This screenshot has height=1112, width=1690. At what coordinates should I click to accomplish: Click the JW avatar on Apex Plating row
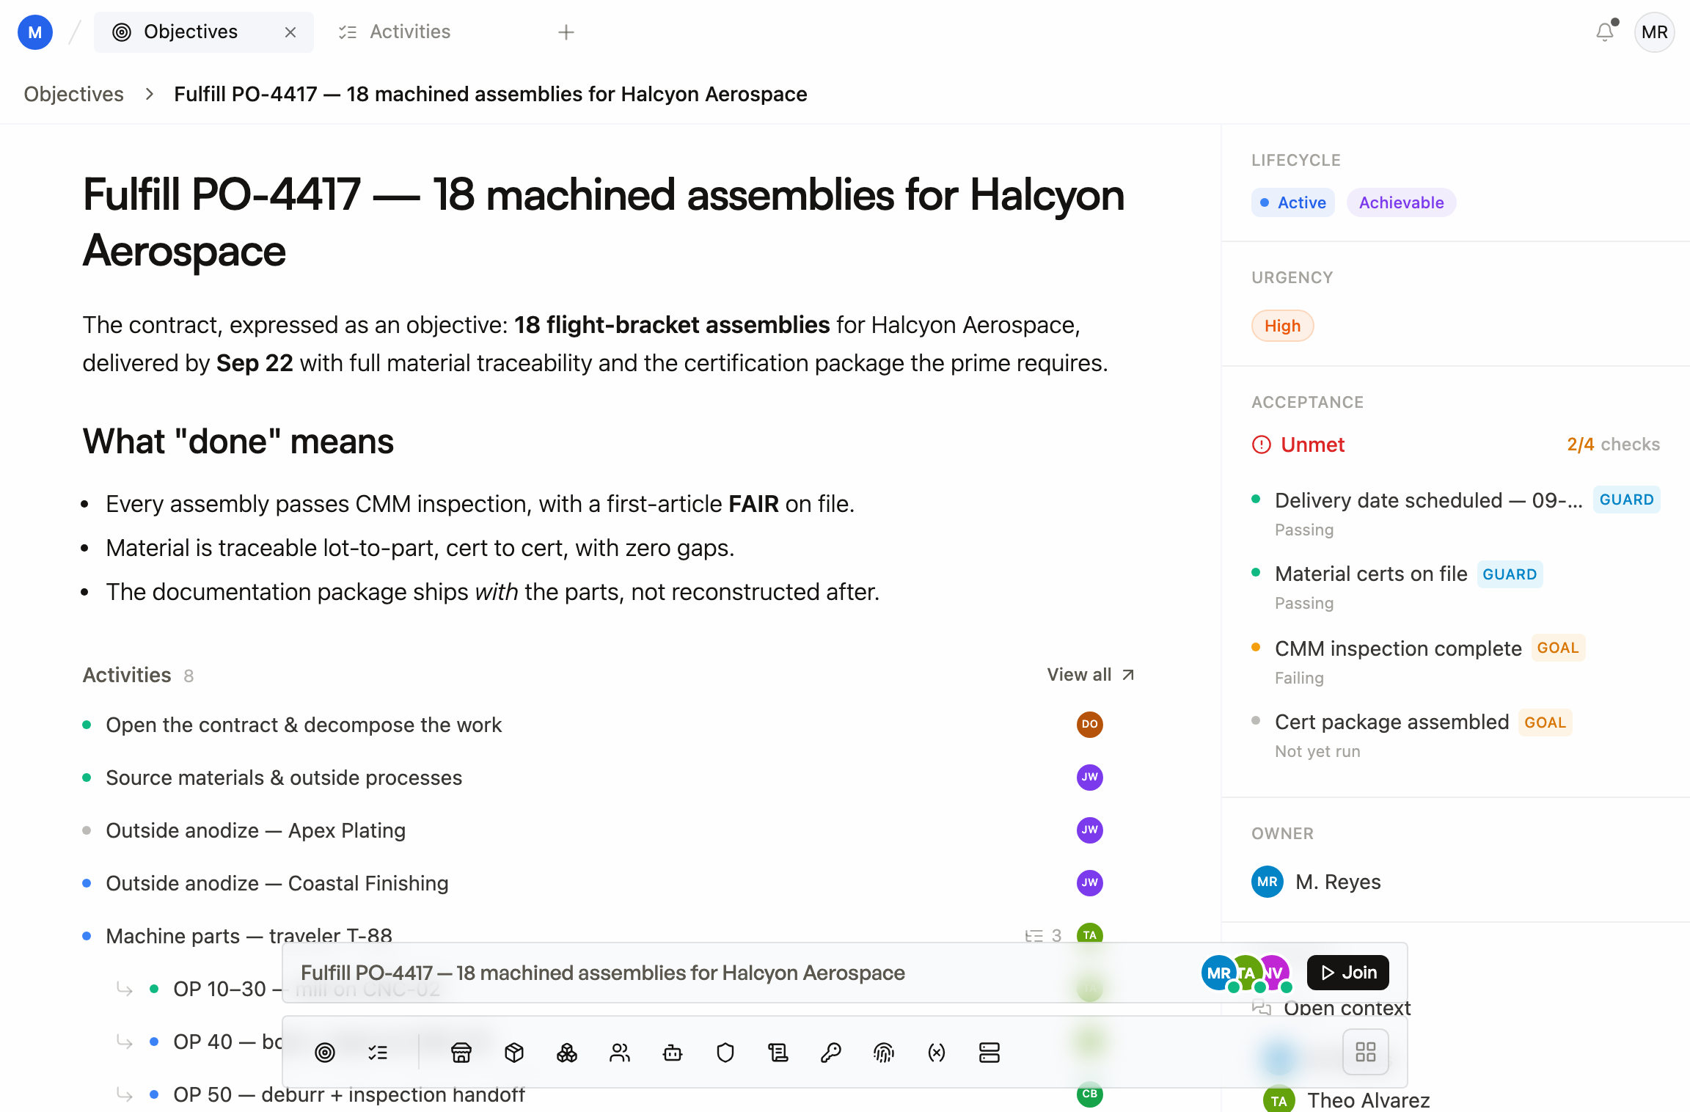pos(1089,830)
